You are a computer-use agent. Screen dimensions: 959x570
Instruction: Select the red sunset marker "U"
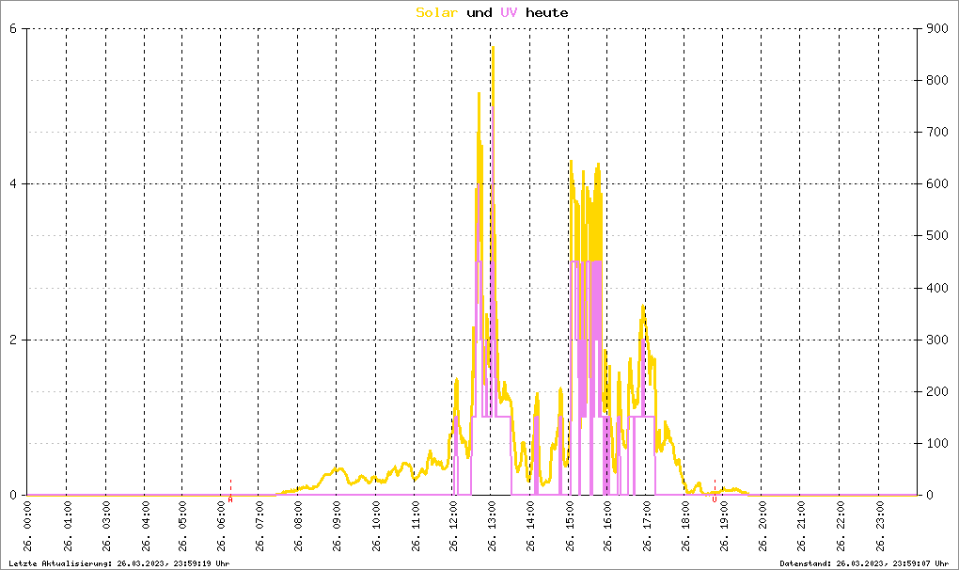714,499
